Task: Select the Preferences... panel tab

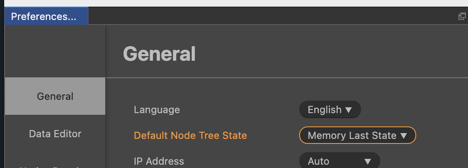Action: coord(44,17)
